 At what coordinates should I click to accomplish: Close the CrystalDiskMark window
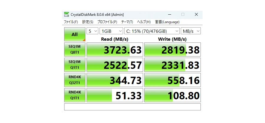click(x=196, y=14)
